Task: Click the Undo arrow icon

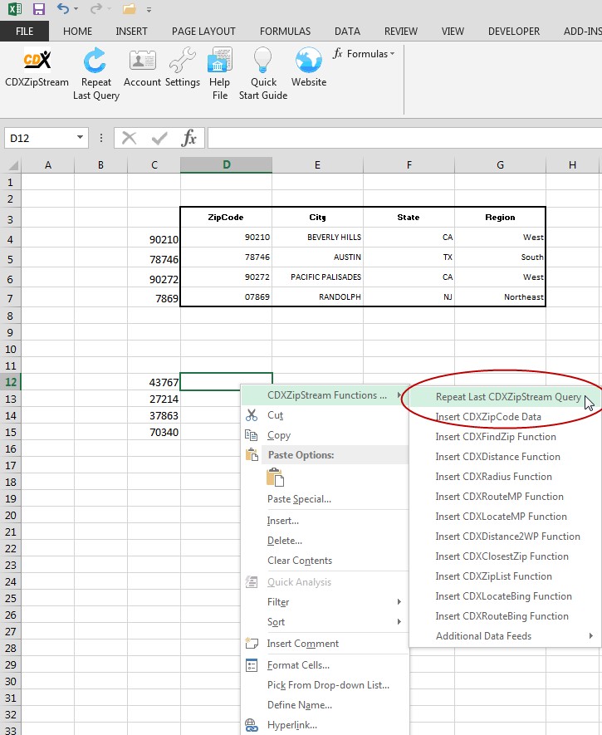Action: pyautogui.click(x=63, y=8)
